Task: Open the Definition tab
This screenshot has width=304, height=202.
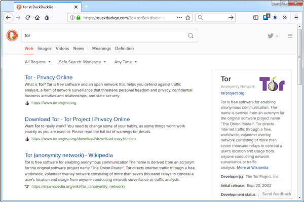Action: coord(125,49)
